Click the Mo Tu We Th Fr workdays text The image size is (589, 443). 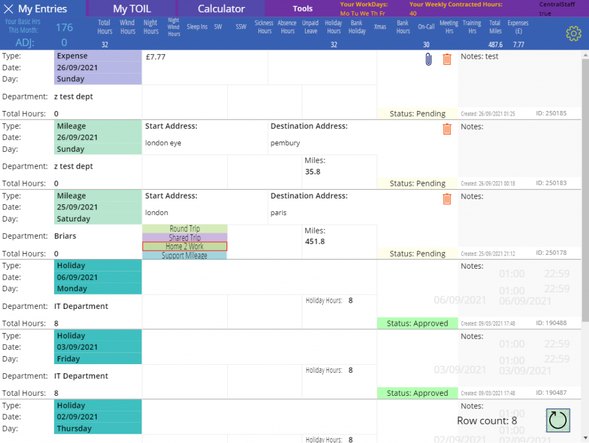362,13
